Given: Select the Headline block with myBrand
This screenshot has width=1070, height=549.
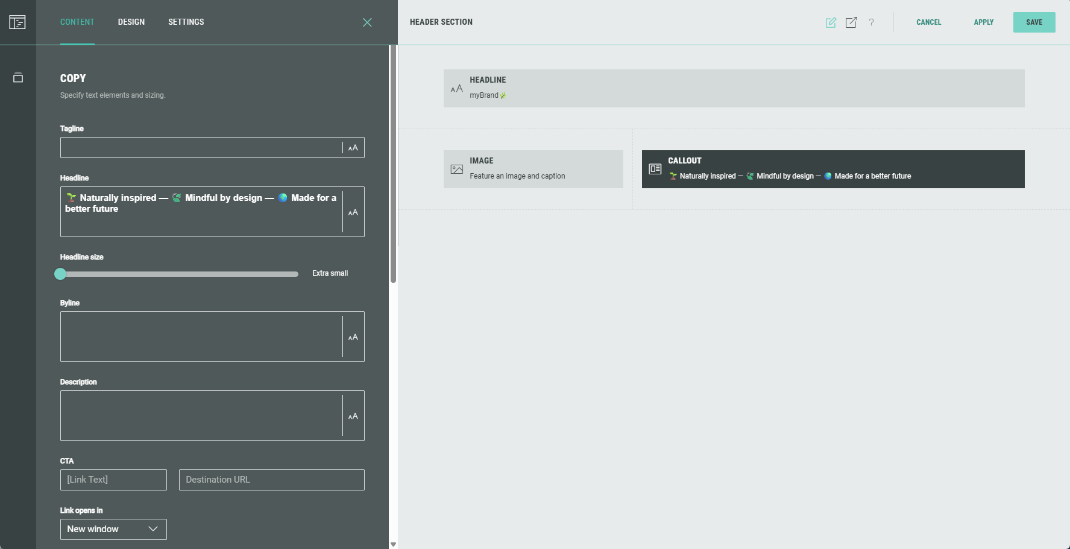Looking at the screenshot, I should 734,88.
